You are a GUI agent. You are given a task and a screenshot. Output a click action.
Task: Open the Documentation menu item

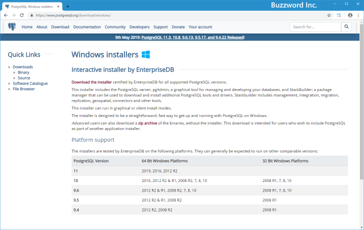(87, 27)
